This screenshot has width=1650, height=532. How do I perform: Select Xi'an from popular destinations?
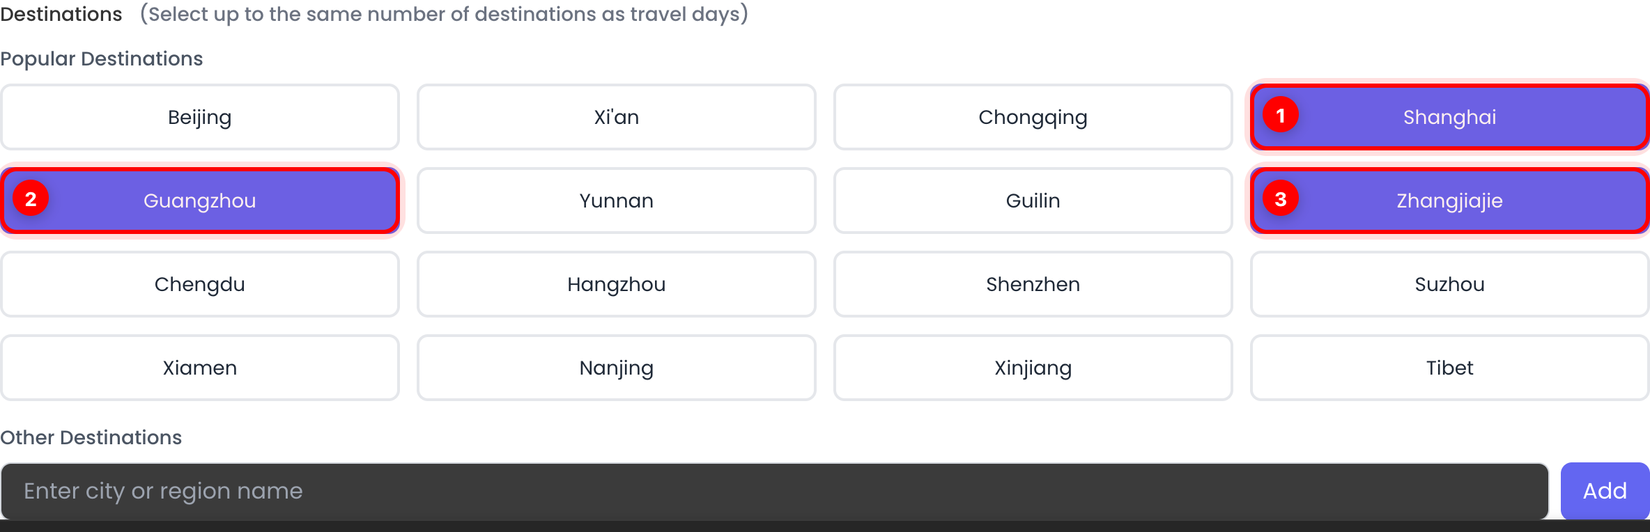[616, 116]
